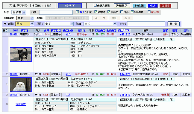Click the 詳細検索 button
Viewport: 194px width, 114px height.
[122, 6]
